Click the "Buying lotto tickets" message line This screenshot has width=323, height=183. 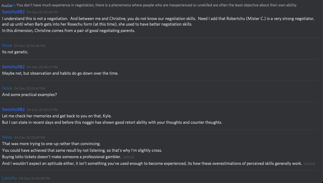tap(61, 157)
